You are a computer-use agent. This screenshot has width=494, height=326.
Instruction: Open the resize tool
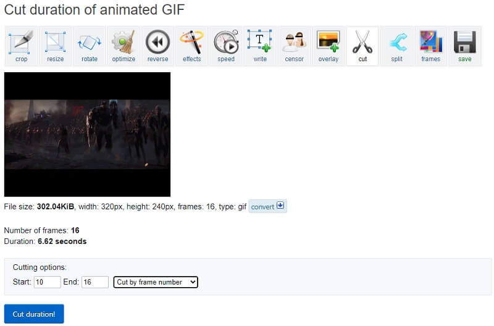(55, 46)
